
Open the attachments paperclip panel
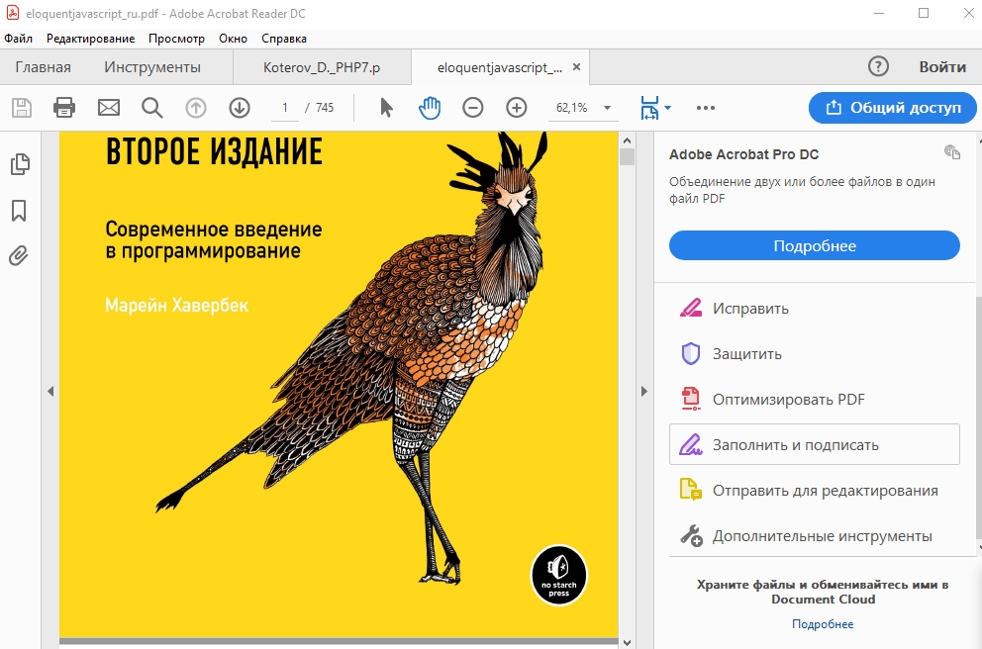coord(19,256)
